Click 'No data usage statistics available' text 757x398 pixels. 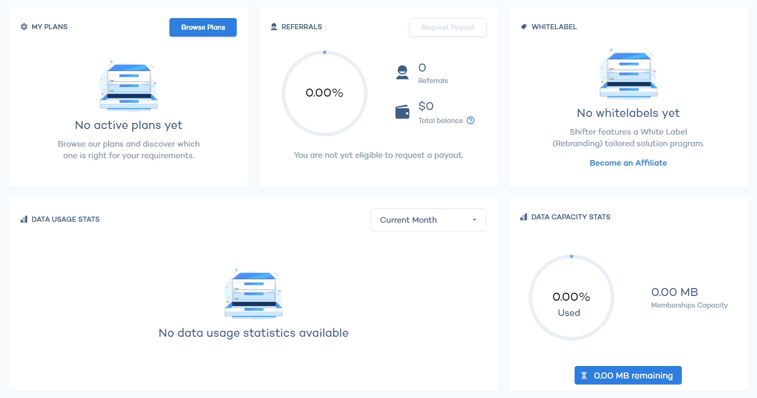click(253, 333)
